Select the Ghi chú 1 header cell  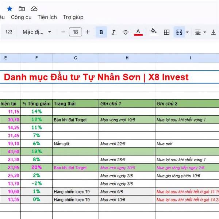pos(127,104)
